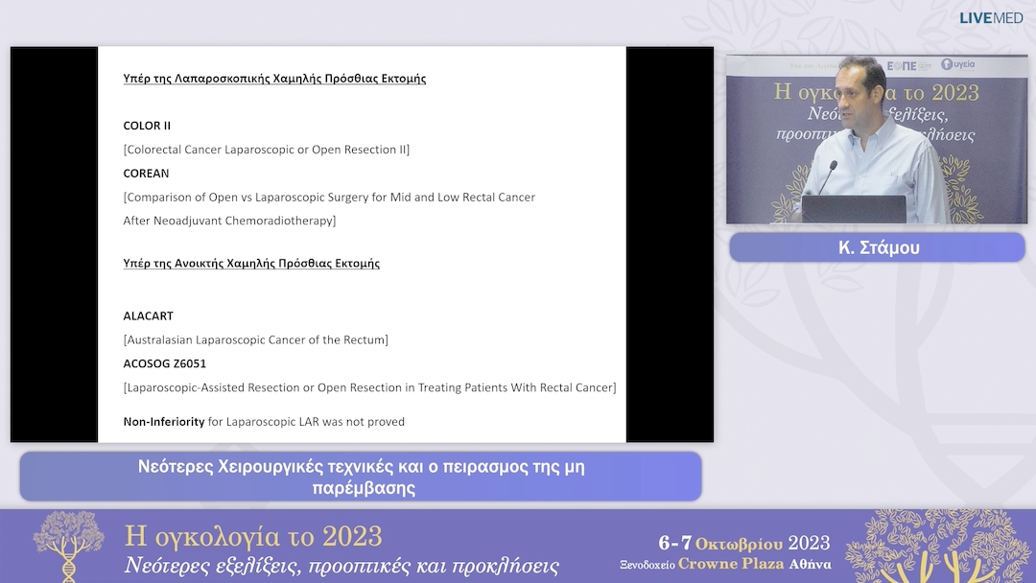Click the microphone in front of the speaker

827,177
